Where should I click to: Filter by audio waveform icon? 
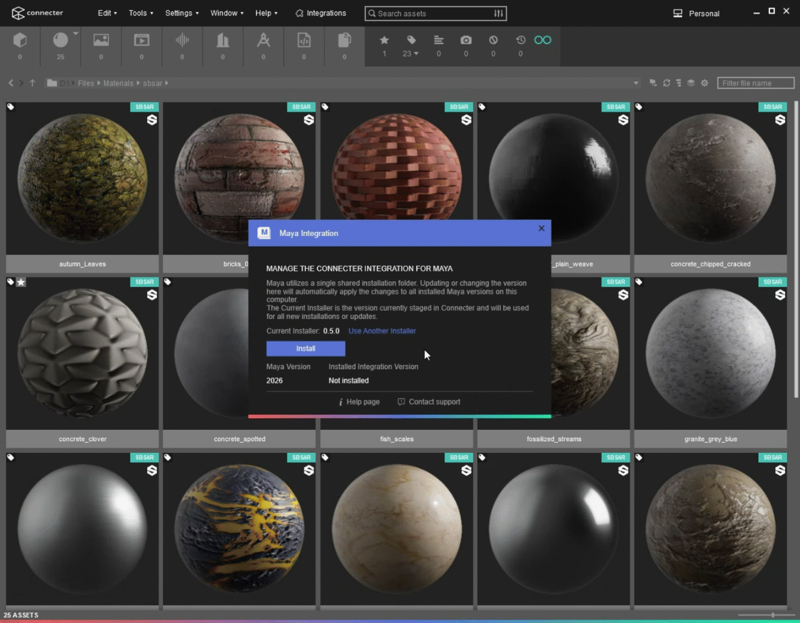pyautogui.click(x=182, y=40)
